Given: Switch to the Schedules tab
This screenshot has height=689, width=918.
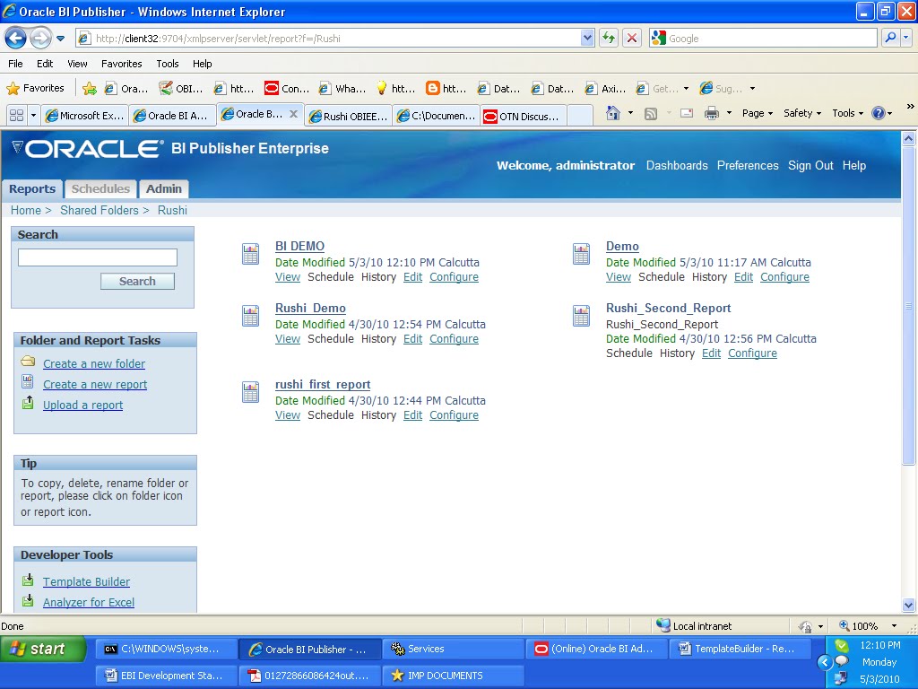Looking at the screenshot, I should point(100,188).
